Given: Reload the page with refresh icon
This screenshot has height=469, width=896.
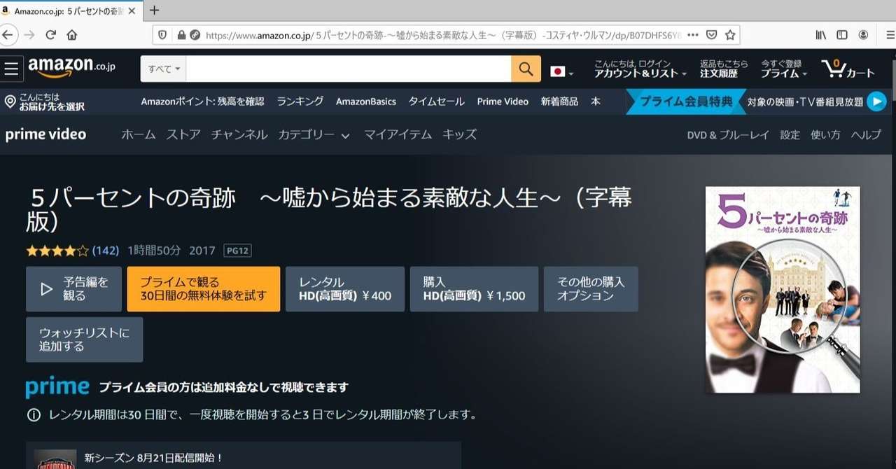Looking at the screenshot, I should [50, 34].
